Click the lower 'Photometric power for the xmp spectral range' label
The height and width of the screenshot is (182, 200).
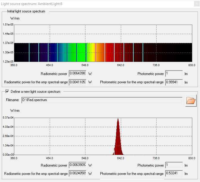(132, 174)
